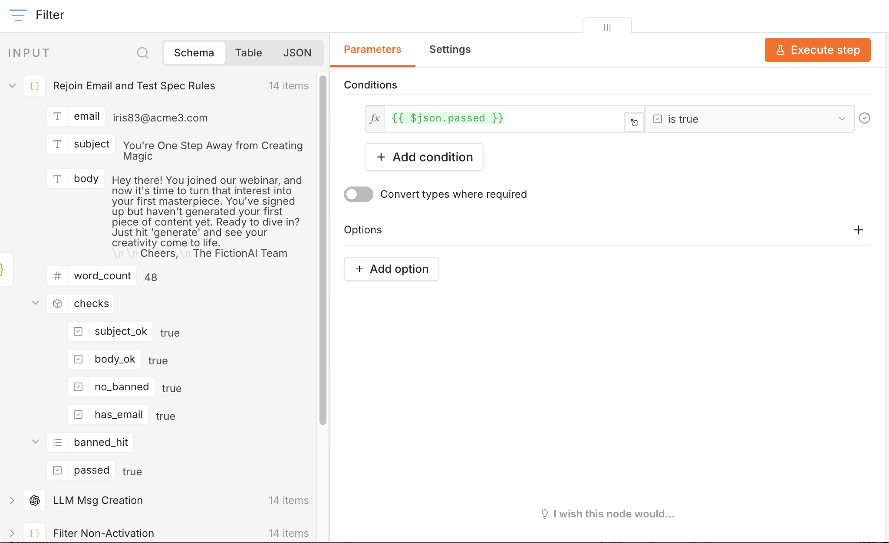Open the 'is true' operator dropdown
Viewport: 889px width, 543px height.
click(750, 119)
